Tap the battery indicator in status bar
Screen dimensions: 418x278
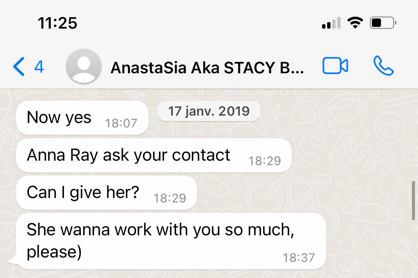pyautogui.click(x=383, y=23)
